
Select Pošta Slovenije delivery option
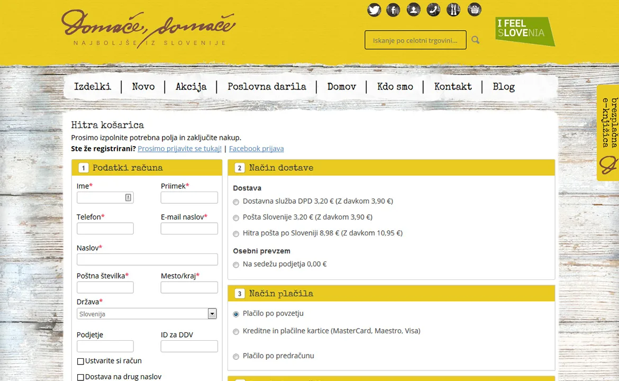[x=236, y=218]
